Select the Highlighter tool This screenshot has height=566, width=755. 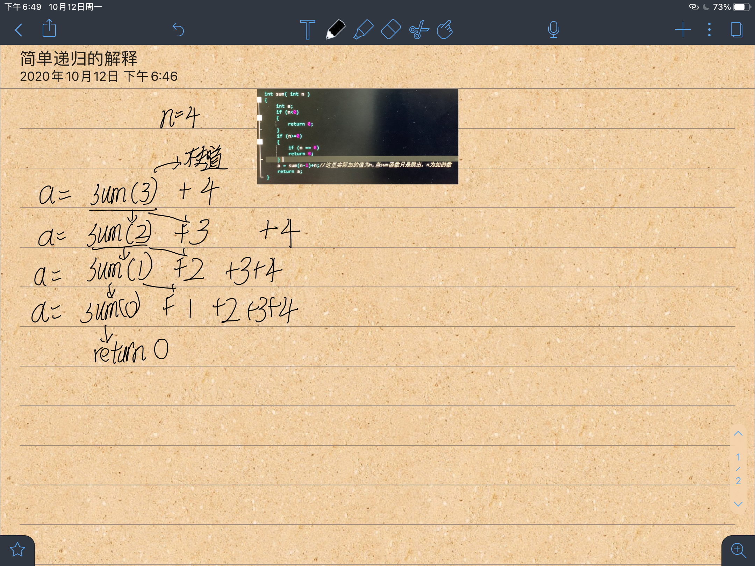click(363, 30)
